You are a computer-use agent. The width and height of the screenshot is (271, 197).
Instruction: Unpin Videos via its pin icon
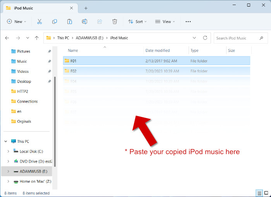coord(50,71)
